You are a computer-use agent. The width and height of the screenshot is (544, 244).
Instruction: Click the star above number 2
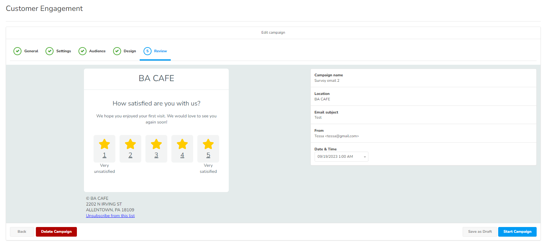coord(130,144)
